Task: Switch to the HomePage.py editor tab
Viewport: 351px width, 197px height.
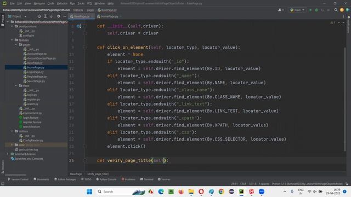Action: pyautogui.click(x=109, y=16)
